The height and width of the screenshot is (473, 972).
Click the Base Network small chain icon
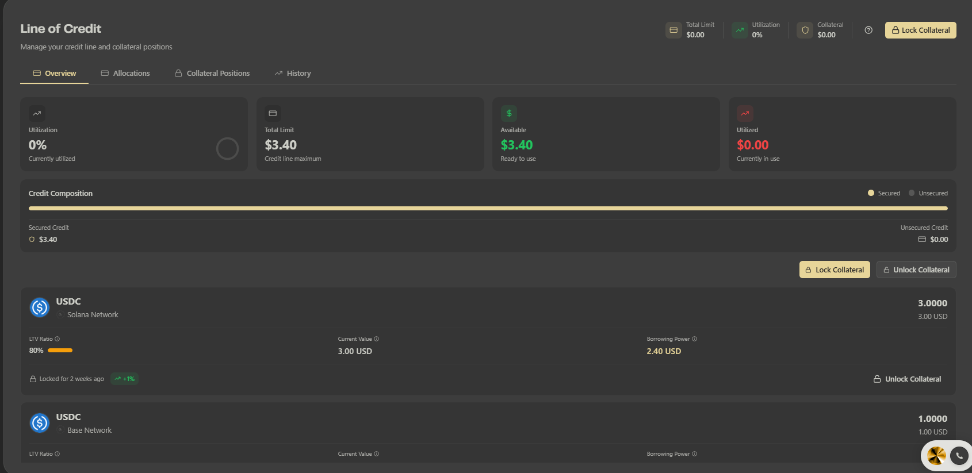tap(60, 430)
